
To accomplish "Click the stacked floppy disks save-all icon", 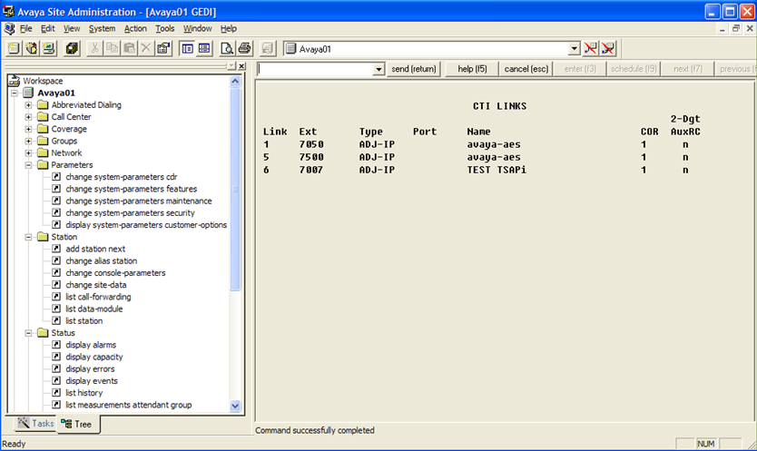I will [x=72, y=48].
